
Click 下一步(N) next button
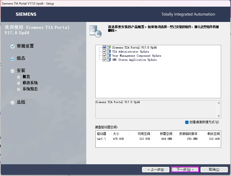pyautogui.click(x=185, y=170)
